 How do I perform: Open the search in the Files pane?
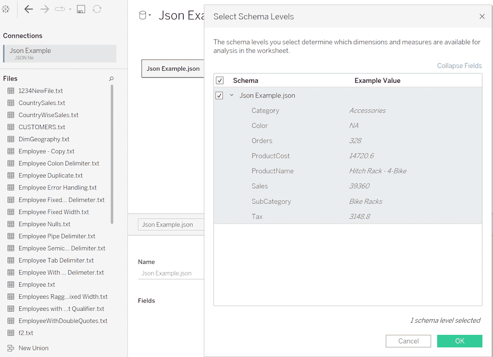(111, 78)
